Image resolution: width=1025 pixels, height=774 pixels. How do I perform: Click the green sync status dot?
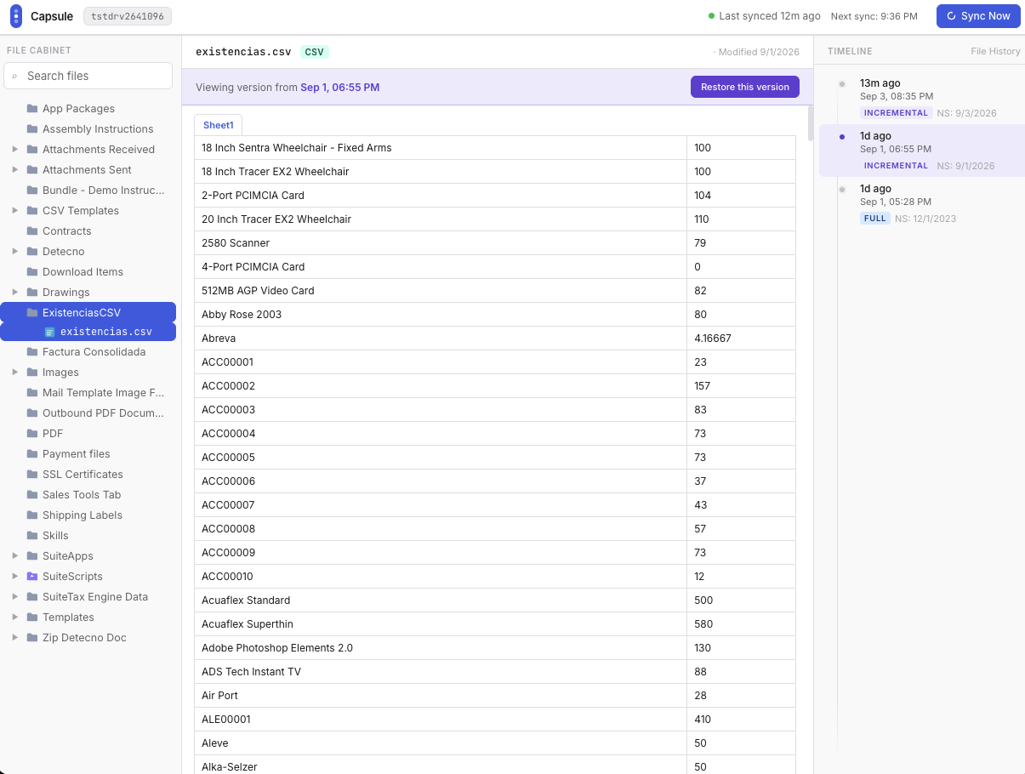(712, 16)
